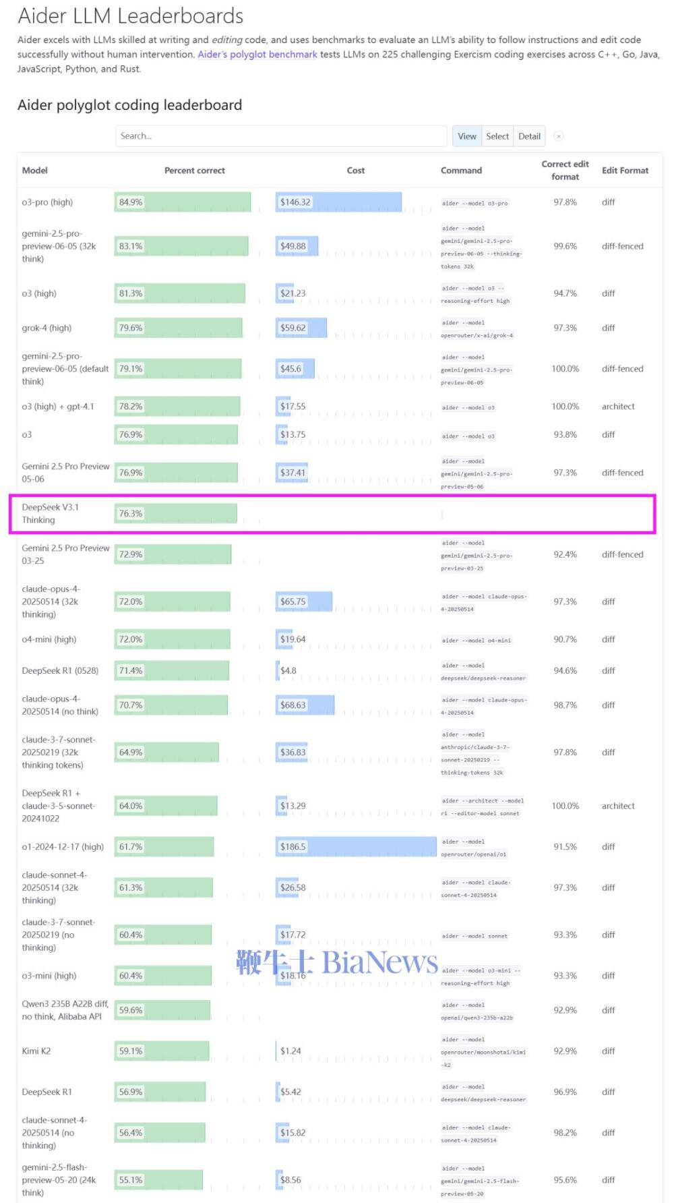
Task: Sort by the Model column header
Action: click(35, 171)
